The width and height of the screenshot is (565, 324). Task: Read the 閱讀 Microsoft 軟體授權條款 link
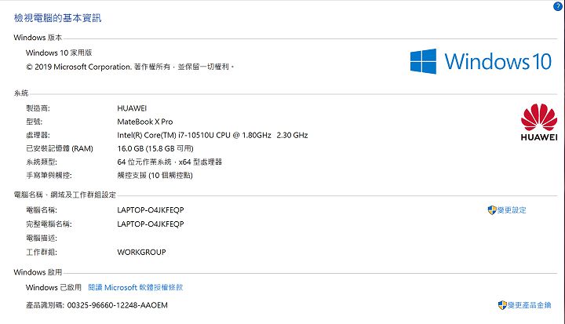pyautogui.click(x=136, y=288)
